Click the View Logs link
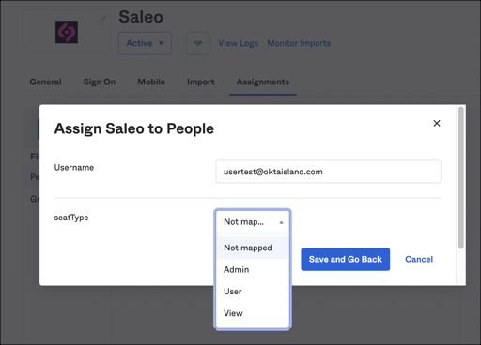The width and height of the screenshot is (481, 345). click(x=238, y=43)
